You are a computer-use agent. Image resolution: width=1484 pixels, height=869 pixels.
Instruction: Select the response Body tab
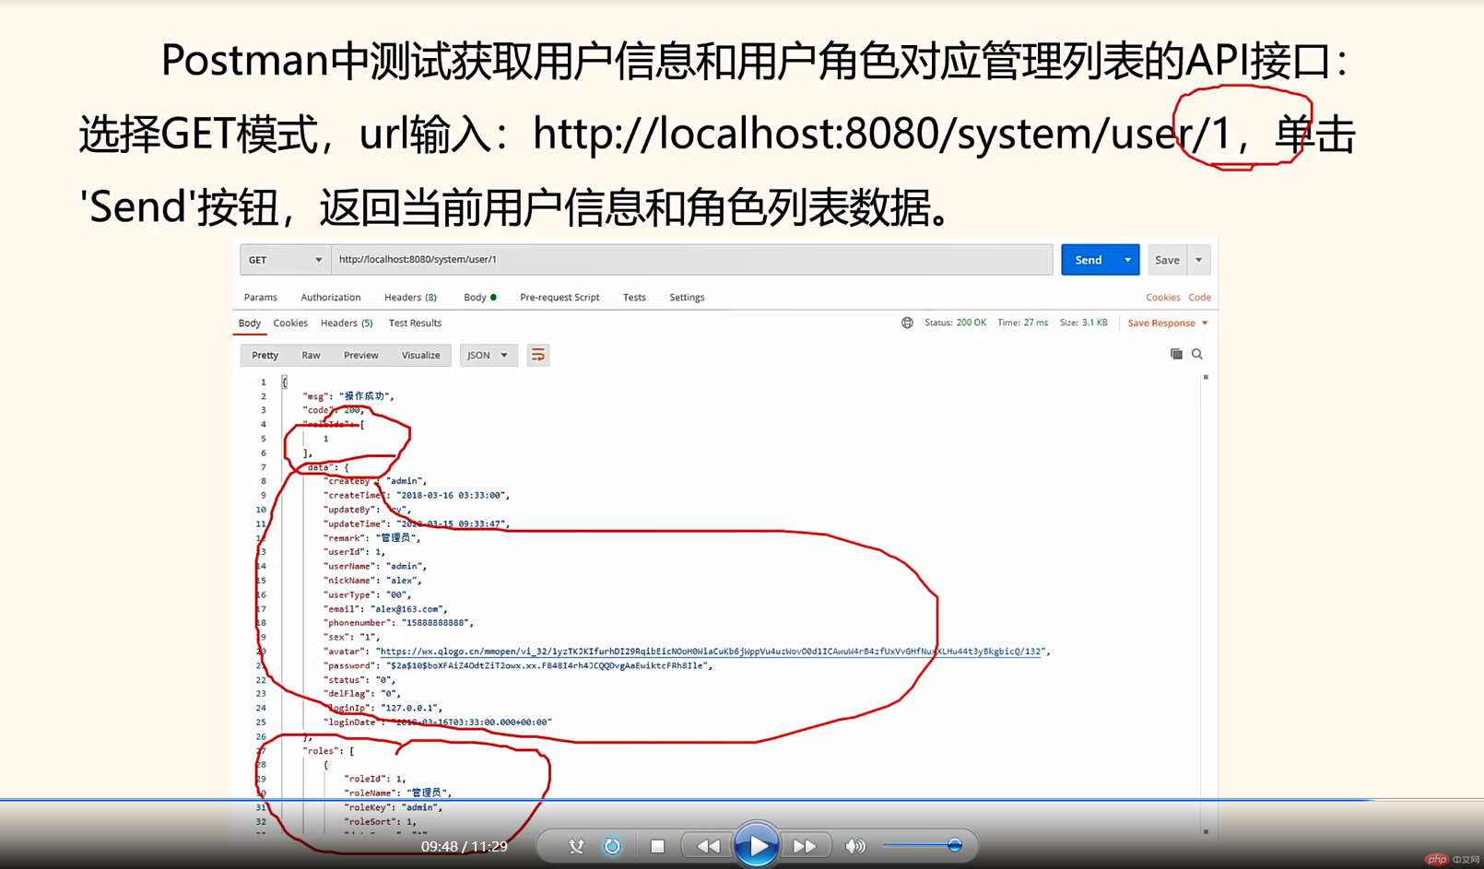(x=250, y=323)
